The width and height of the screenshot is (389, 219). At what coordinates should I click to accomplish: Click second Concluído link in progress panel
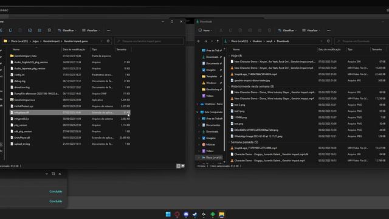click(x=56, y=201)
